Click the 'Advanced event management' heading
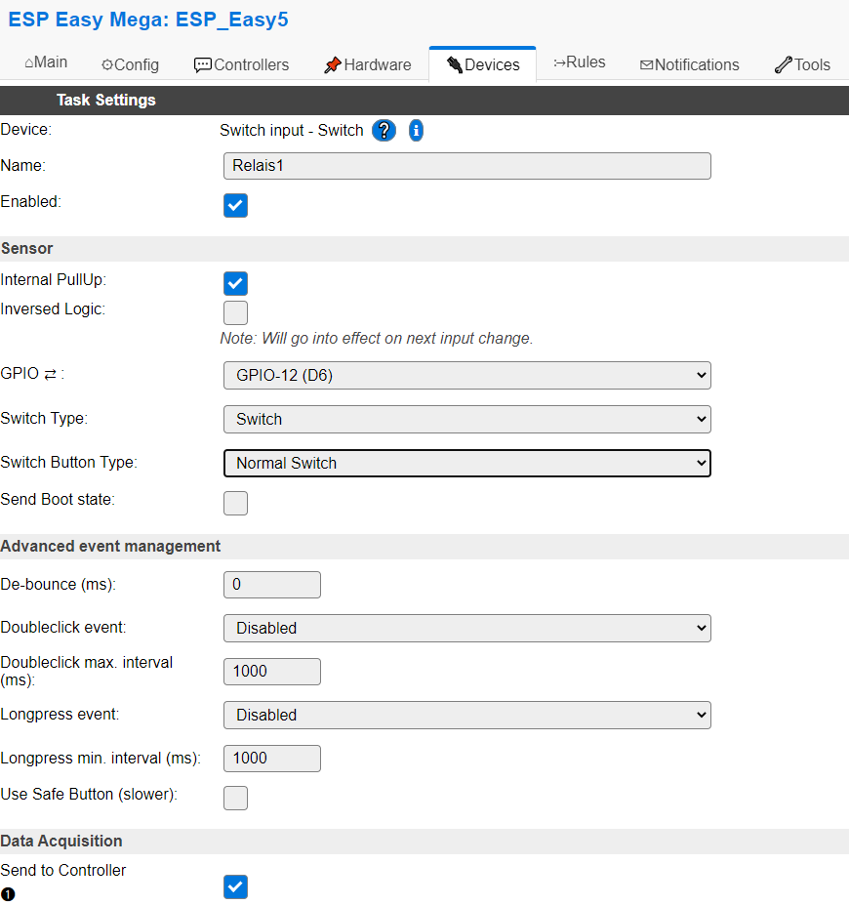 coord(110,547)
